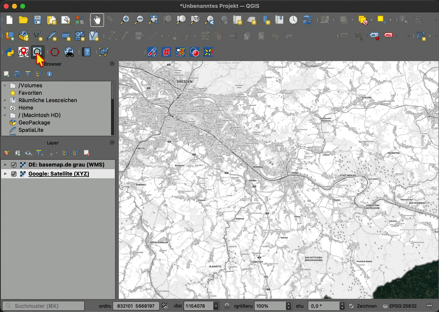This screenshot has width=439, height=312.
Task: Refresh the map canvas
Action: 307,20
